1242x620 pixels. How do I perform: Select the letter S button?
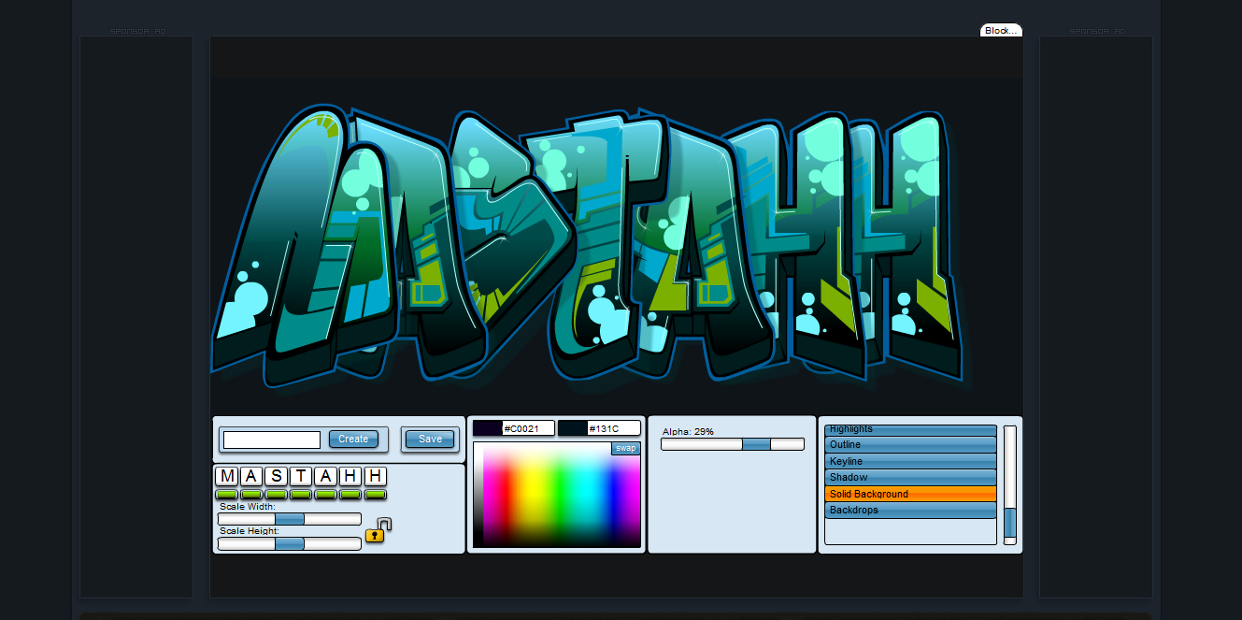click(277, 476)
